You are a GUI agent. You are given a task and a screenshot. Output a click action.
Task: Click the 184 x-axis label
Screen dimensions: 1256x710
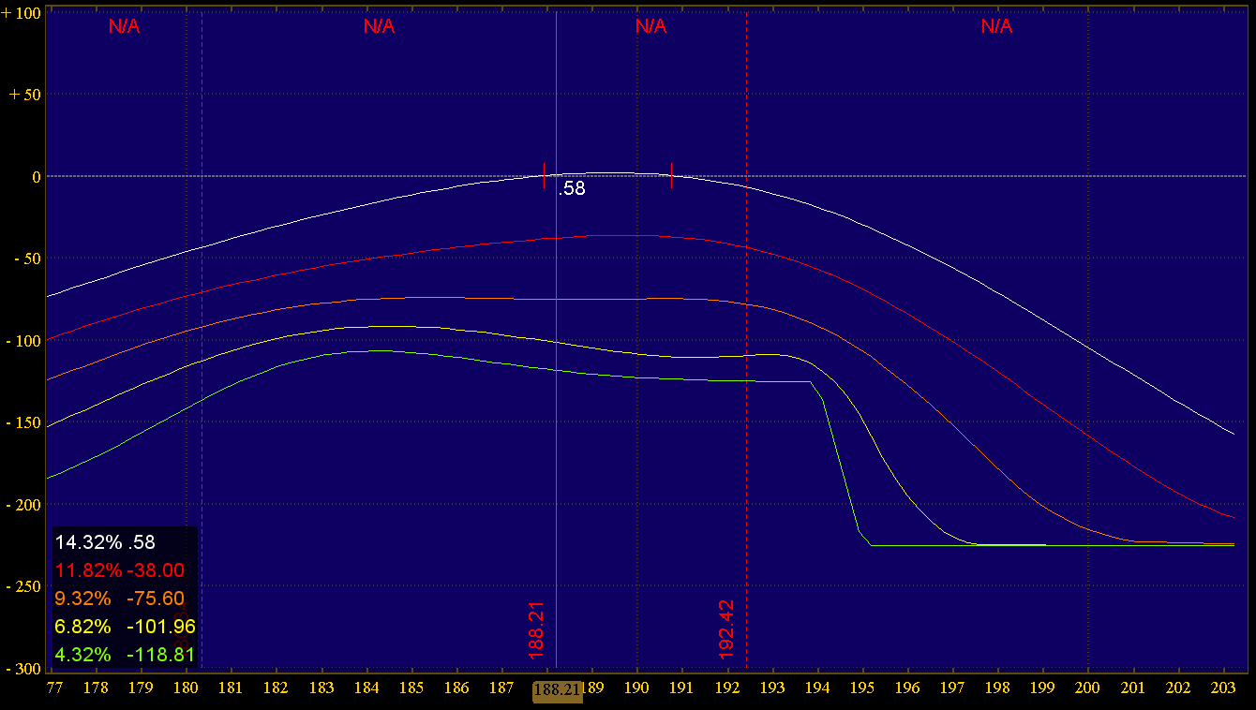(x=366, y=688)
